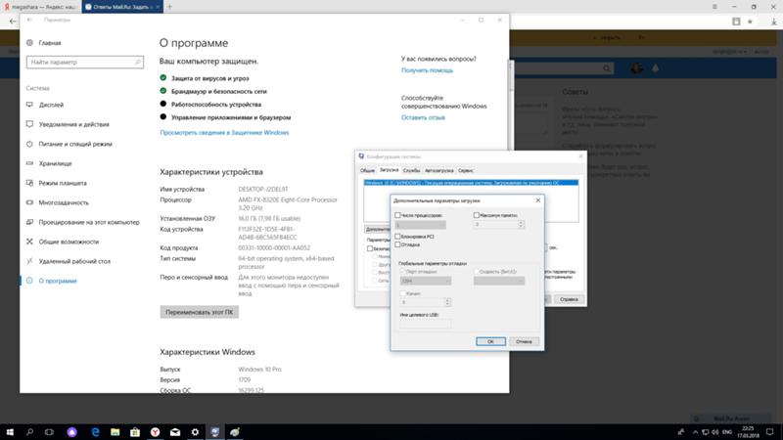Show hidden system tray icons chevron
783x440 pixels.
click(x=695, y=432)
